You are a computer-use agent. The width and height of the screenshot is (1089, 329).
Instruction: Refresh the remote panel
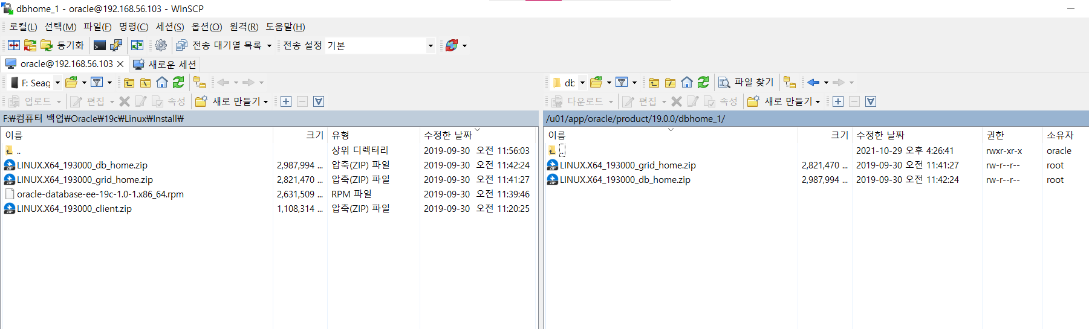(x=703, y=82)
